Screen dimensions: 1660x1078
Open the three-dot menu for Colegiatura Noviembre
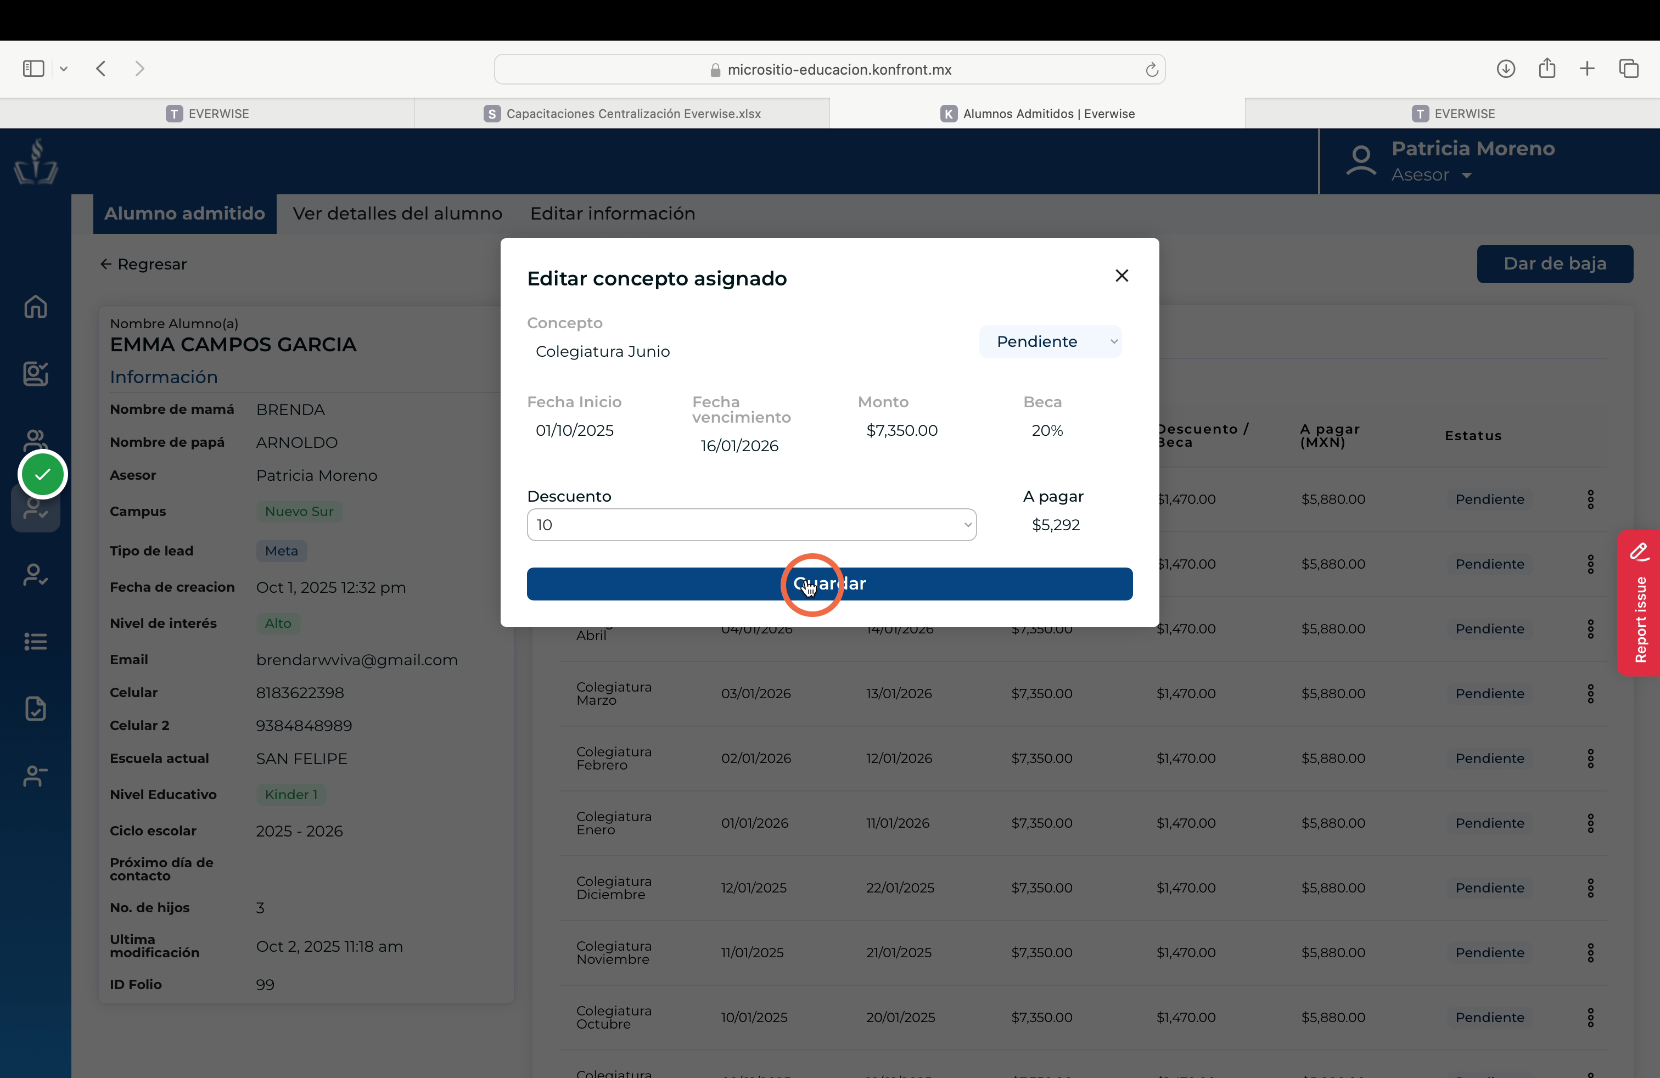click(x=1591, y=953)
